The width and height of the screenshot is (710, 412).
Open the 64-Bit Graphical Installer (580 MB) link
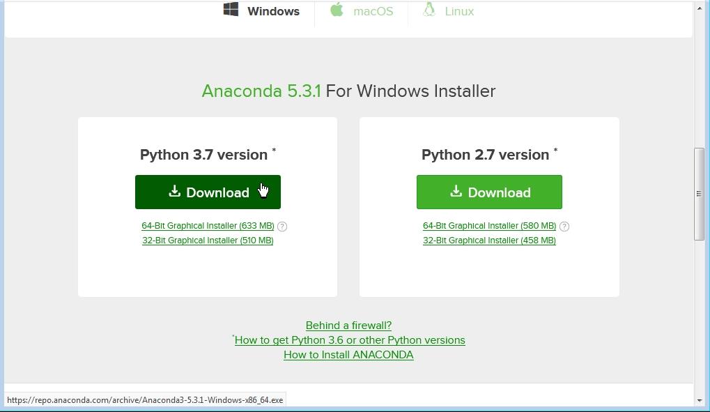489,225
